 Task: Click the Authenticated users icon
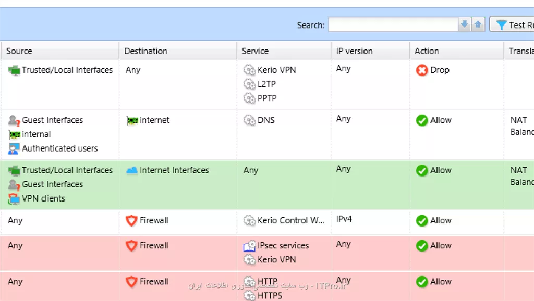click(14, 148)
